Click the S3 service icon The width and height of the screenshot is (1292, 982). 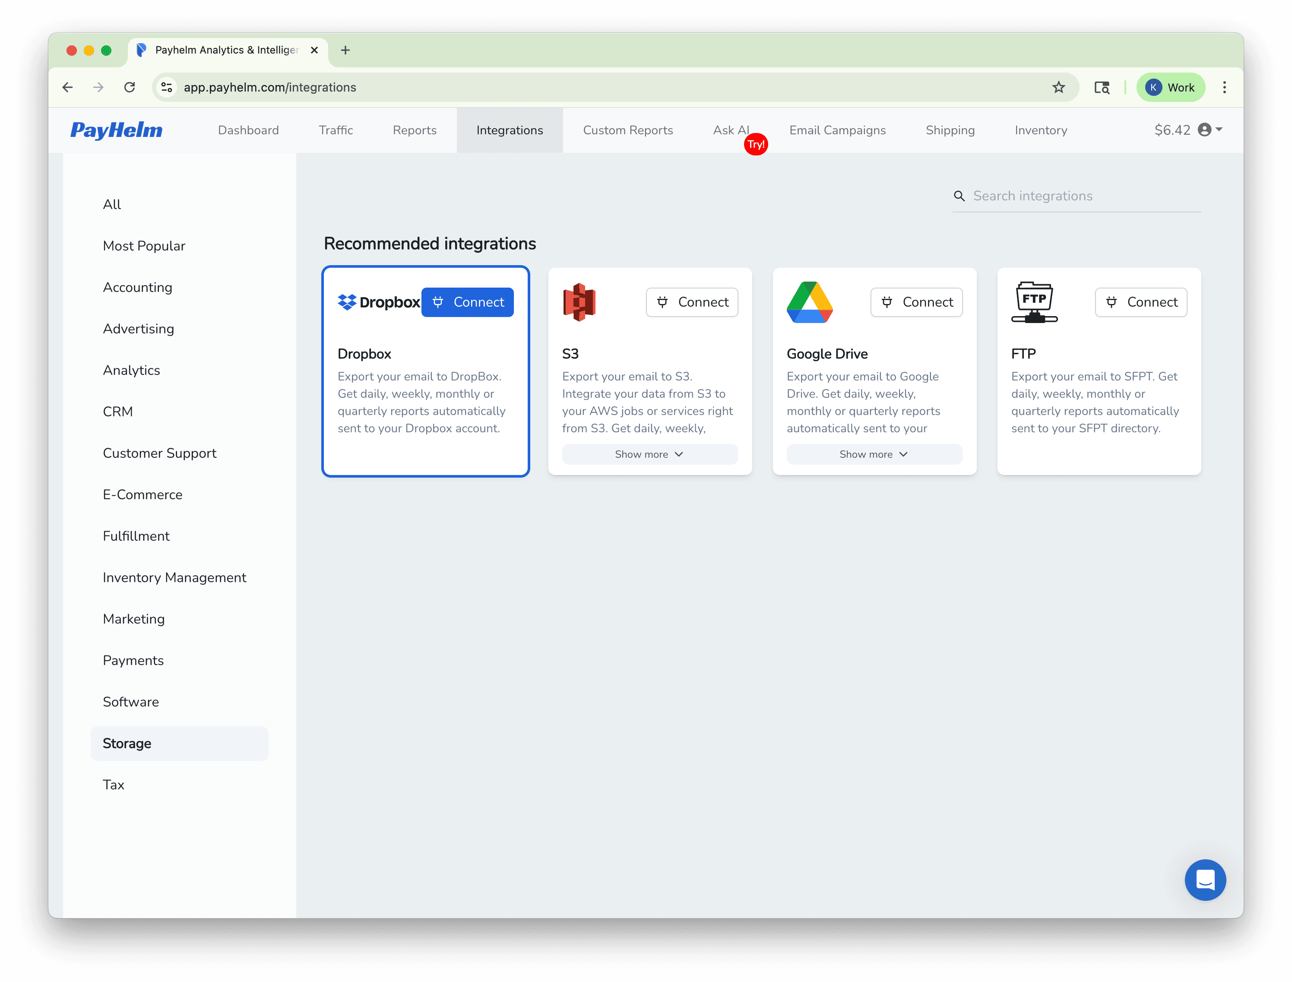click(579, 302)
